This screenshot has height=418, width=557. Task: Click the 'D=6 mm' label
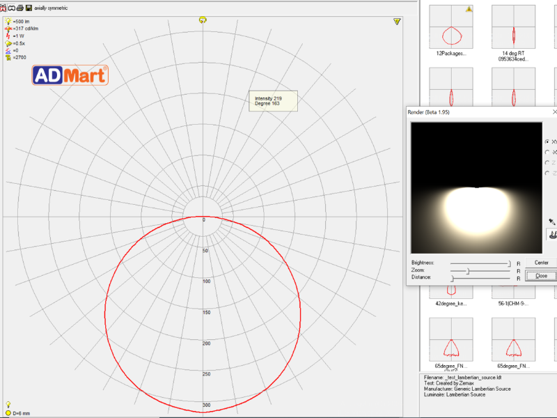(x=22, y=413)
